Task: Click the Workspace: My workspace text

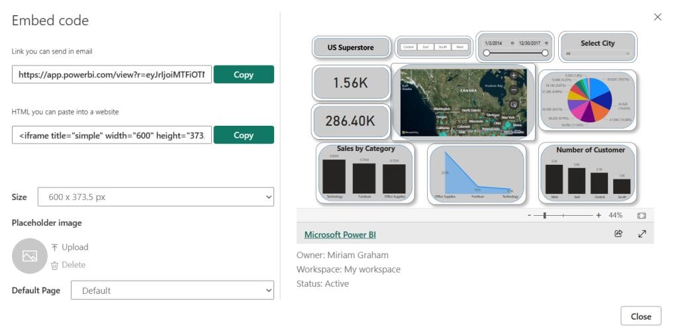Action: pos(348,269)
